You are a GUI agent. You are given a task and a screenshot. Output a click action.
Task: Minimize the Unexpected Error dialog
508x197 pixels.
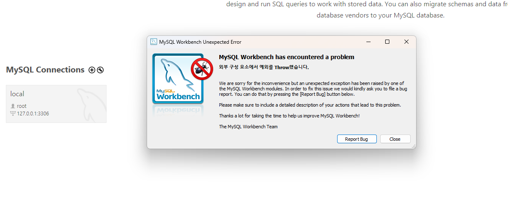368,42
